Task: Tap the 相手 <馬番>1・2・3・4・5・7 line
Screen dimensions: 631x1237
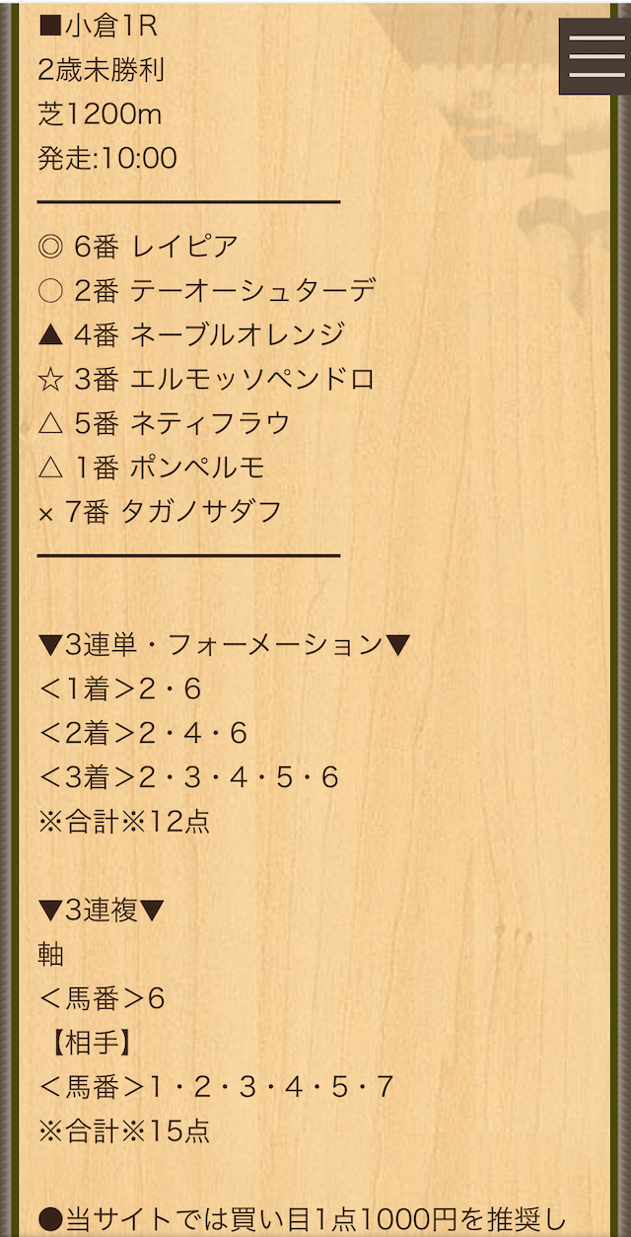Action: click(216, 1087)
